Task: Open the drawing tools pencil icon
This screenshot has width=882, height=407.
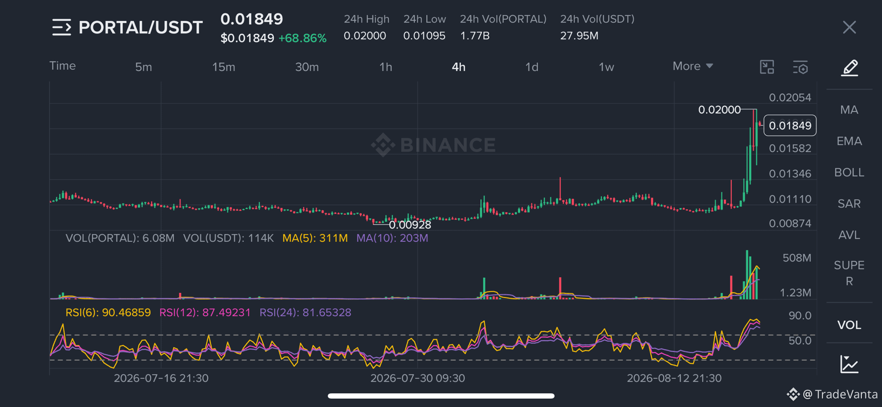Action: (850, 68)
